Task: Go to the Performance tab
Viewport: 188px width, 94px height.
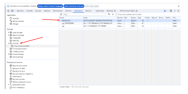Action: pos(58,11)
